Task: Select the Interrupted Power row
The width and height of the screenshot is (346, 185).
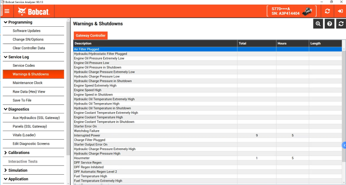Action: [155, 135]
